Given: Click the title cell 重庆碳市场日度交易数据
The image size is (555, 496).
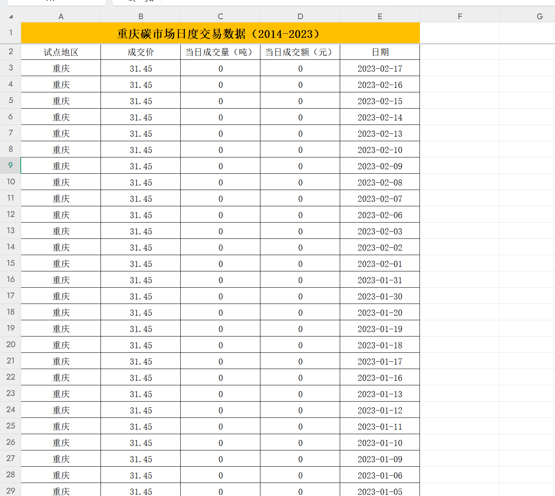Looking at the screenshot, I should point(221,33).
